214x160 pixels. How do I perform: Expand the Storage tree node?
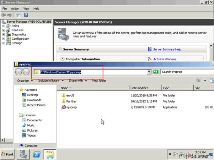pos(4,43)
